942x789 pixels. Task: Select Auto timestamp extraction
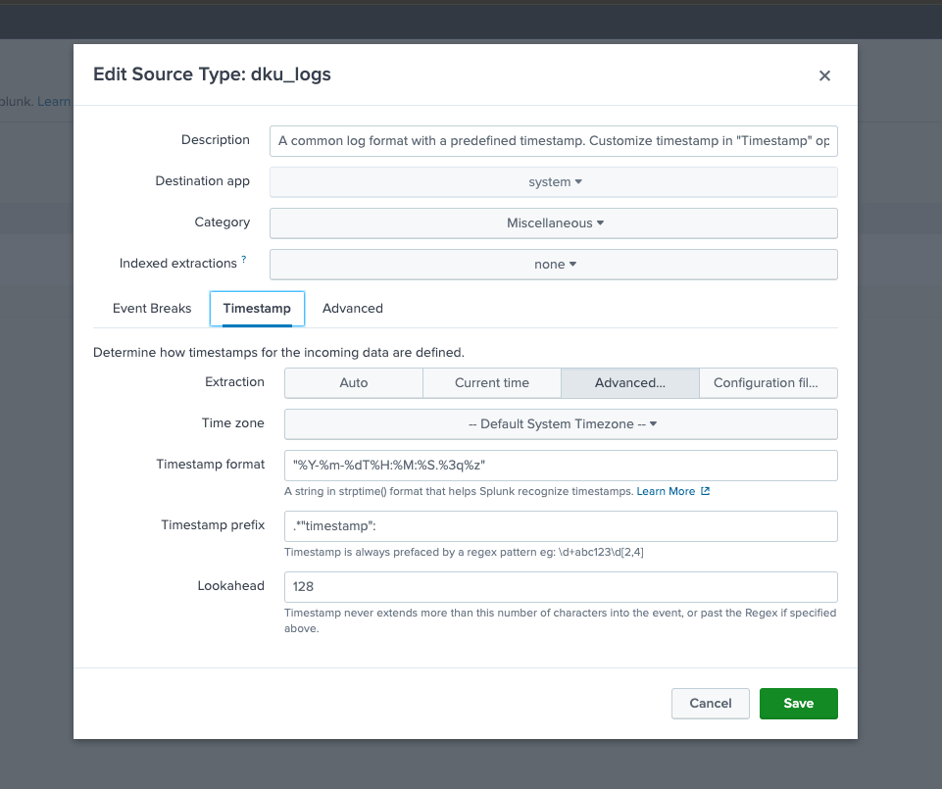point(353,382)
